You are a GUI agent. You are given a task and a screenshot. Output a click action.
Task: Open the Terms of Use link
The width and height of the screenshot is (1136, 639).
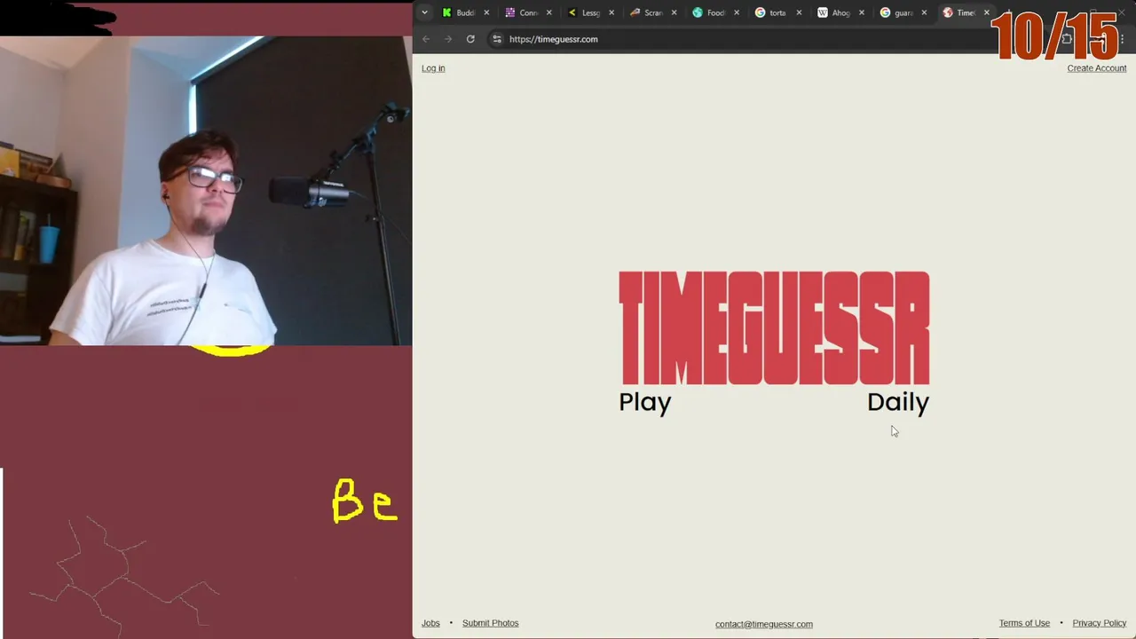1024,623
